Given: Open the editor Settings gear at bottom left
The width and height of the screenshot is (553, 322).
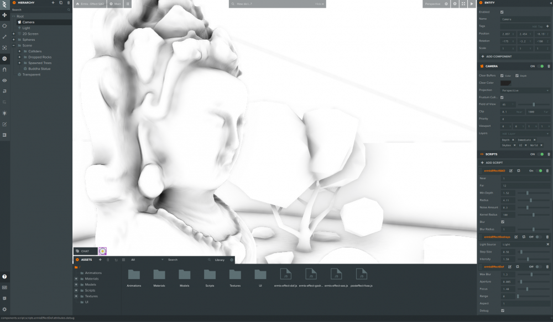Looking at the screenshot, I should coord(4,309).
